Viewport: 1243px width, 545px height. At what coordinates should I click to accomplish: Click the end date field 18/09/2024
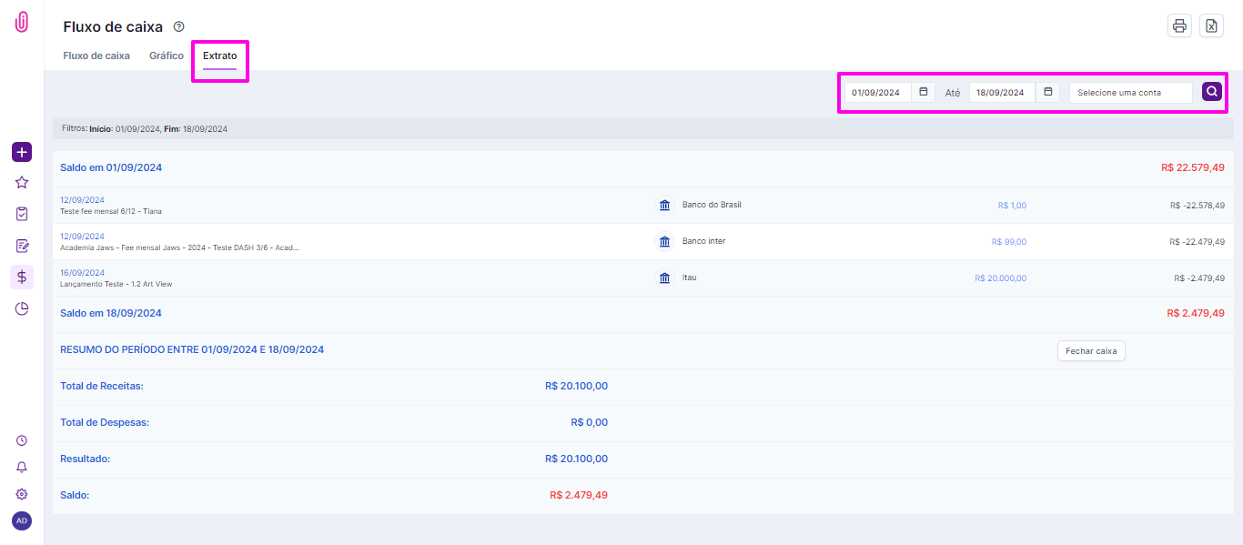(x=1002, y=92)
